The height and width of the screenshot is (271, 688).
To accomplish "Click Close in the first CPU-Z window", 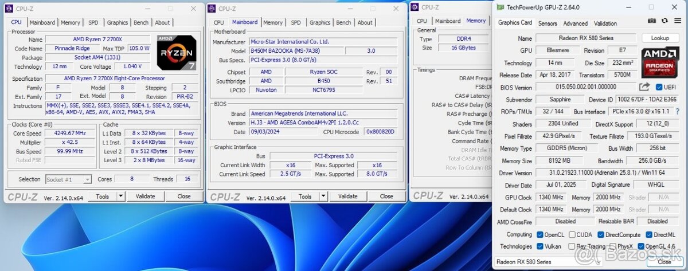I will click(184, 196).
